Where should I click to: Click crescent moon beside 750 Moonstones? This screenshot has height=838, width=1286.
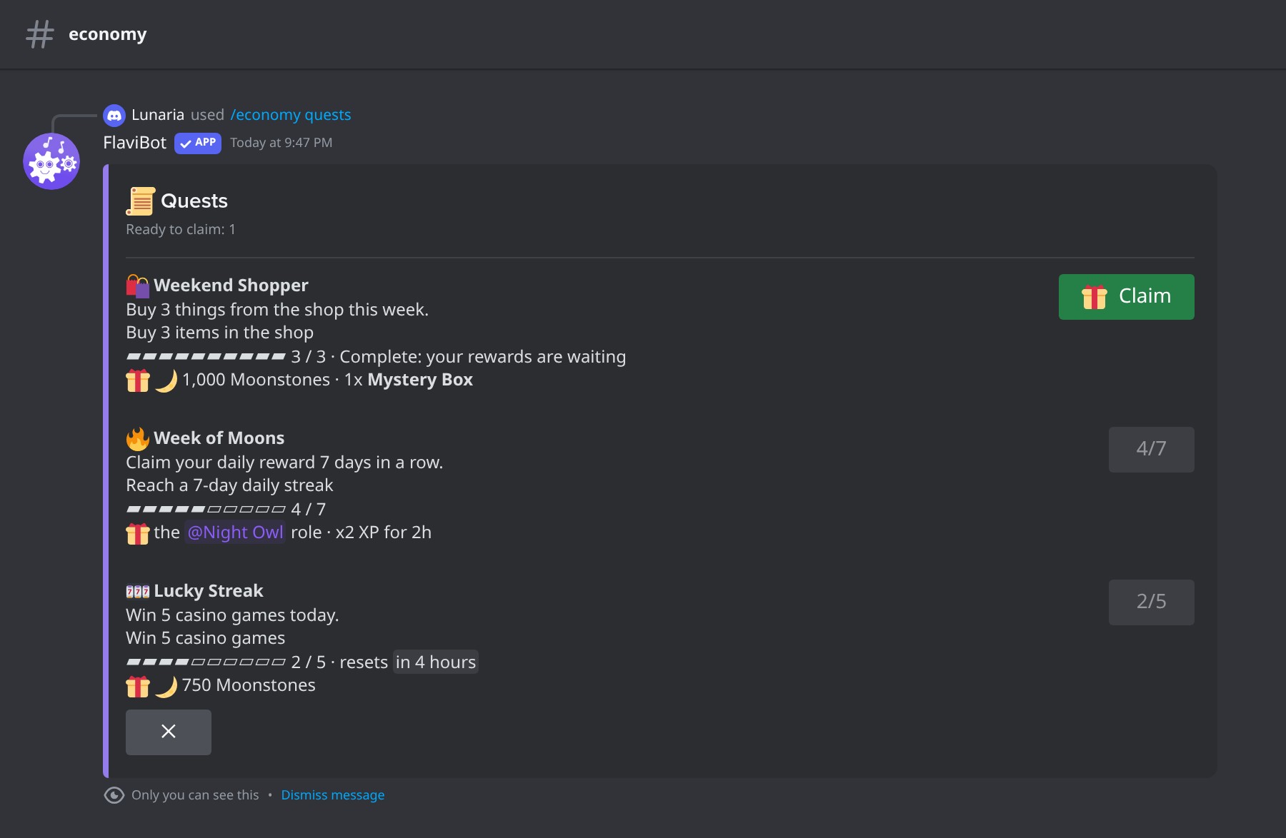coord(166,686)
